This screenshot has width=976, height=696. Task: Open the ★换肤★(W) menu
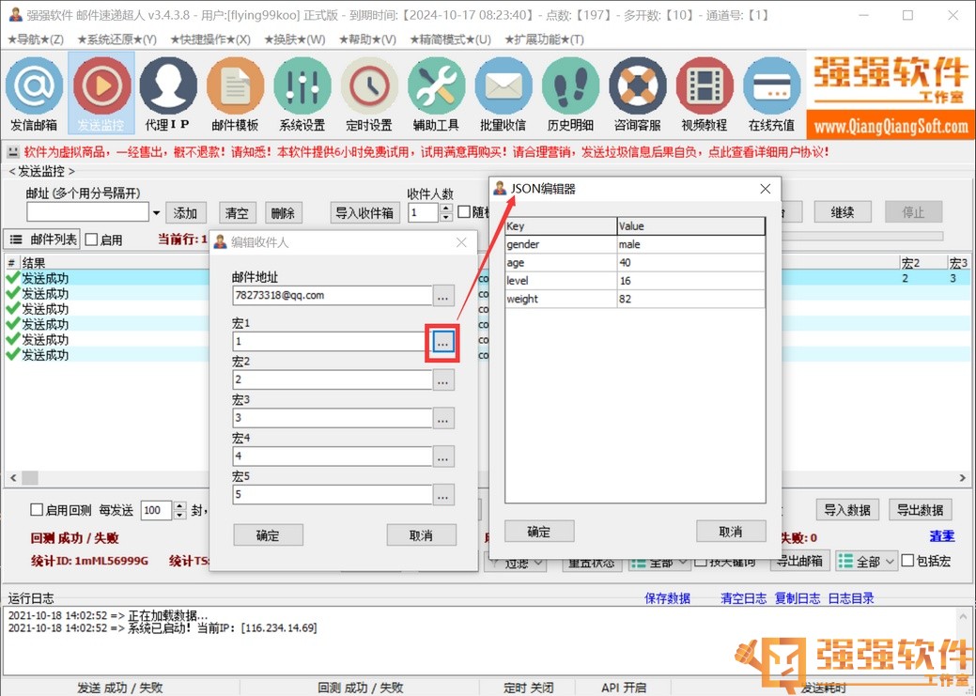(x=294, y=39)
